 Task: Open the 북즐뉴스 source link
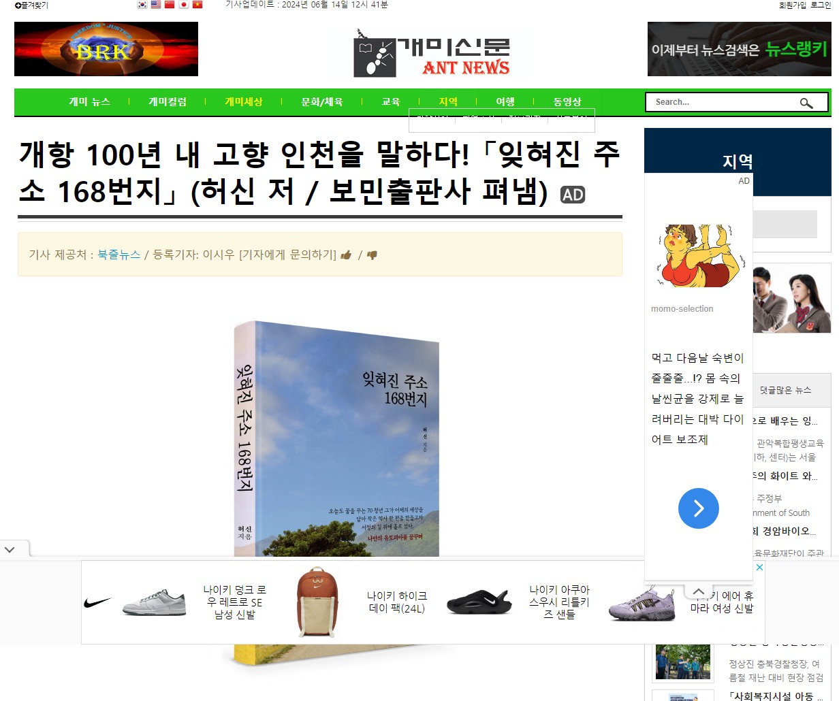pyautogui.click(x=118, y=255)
